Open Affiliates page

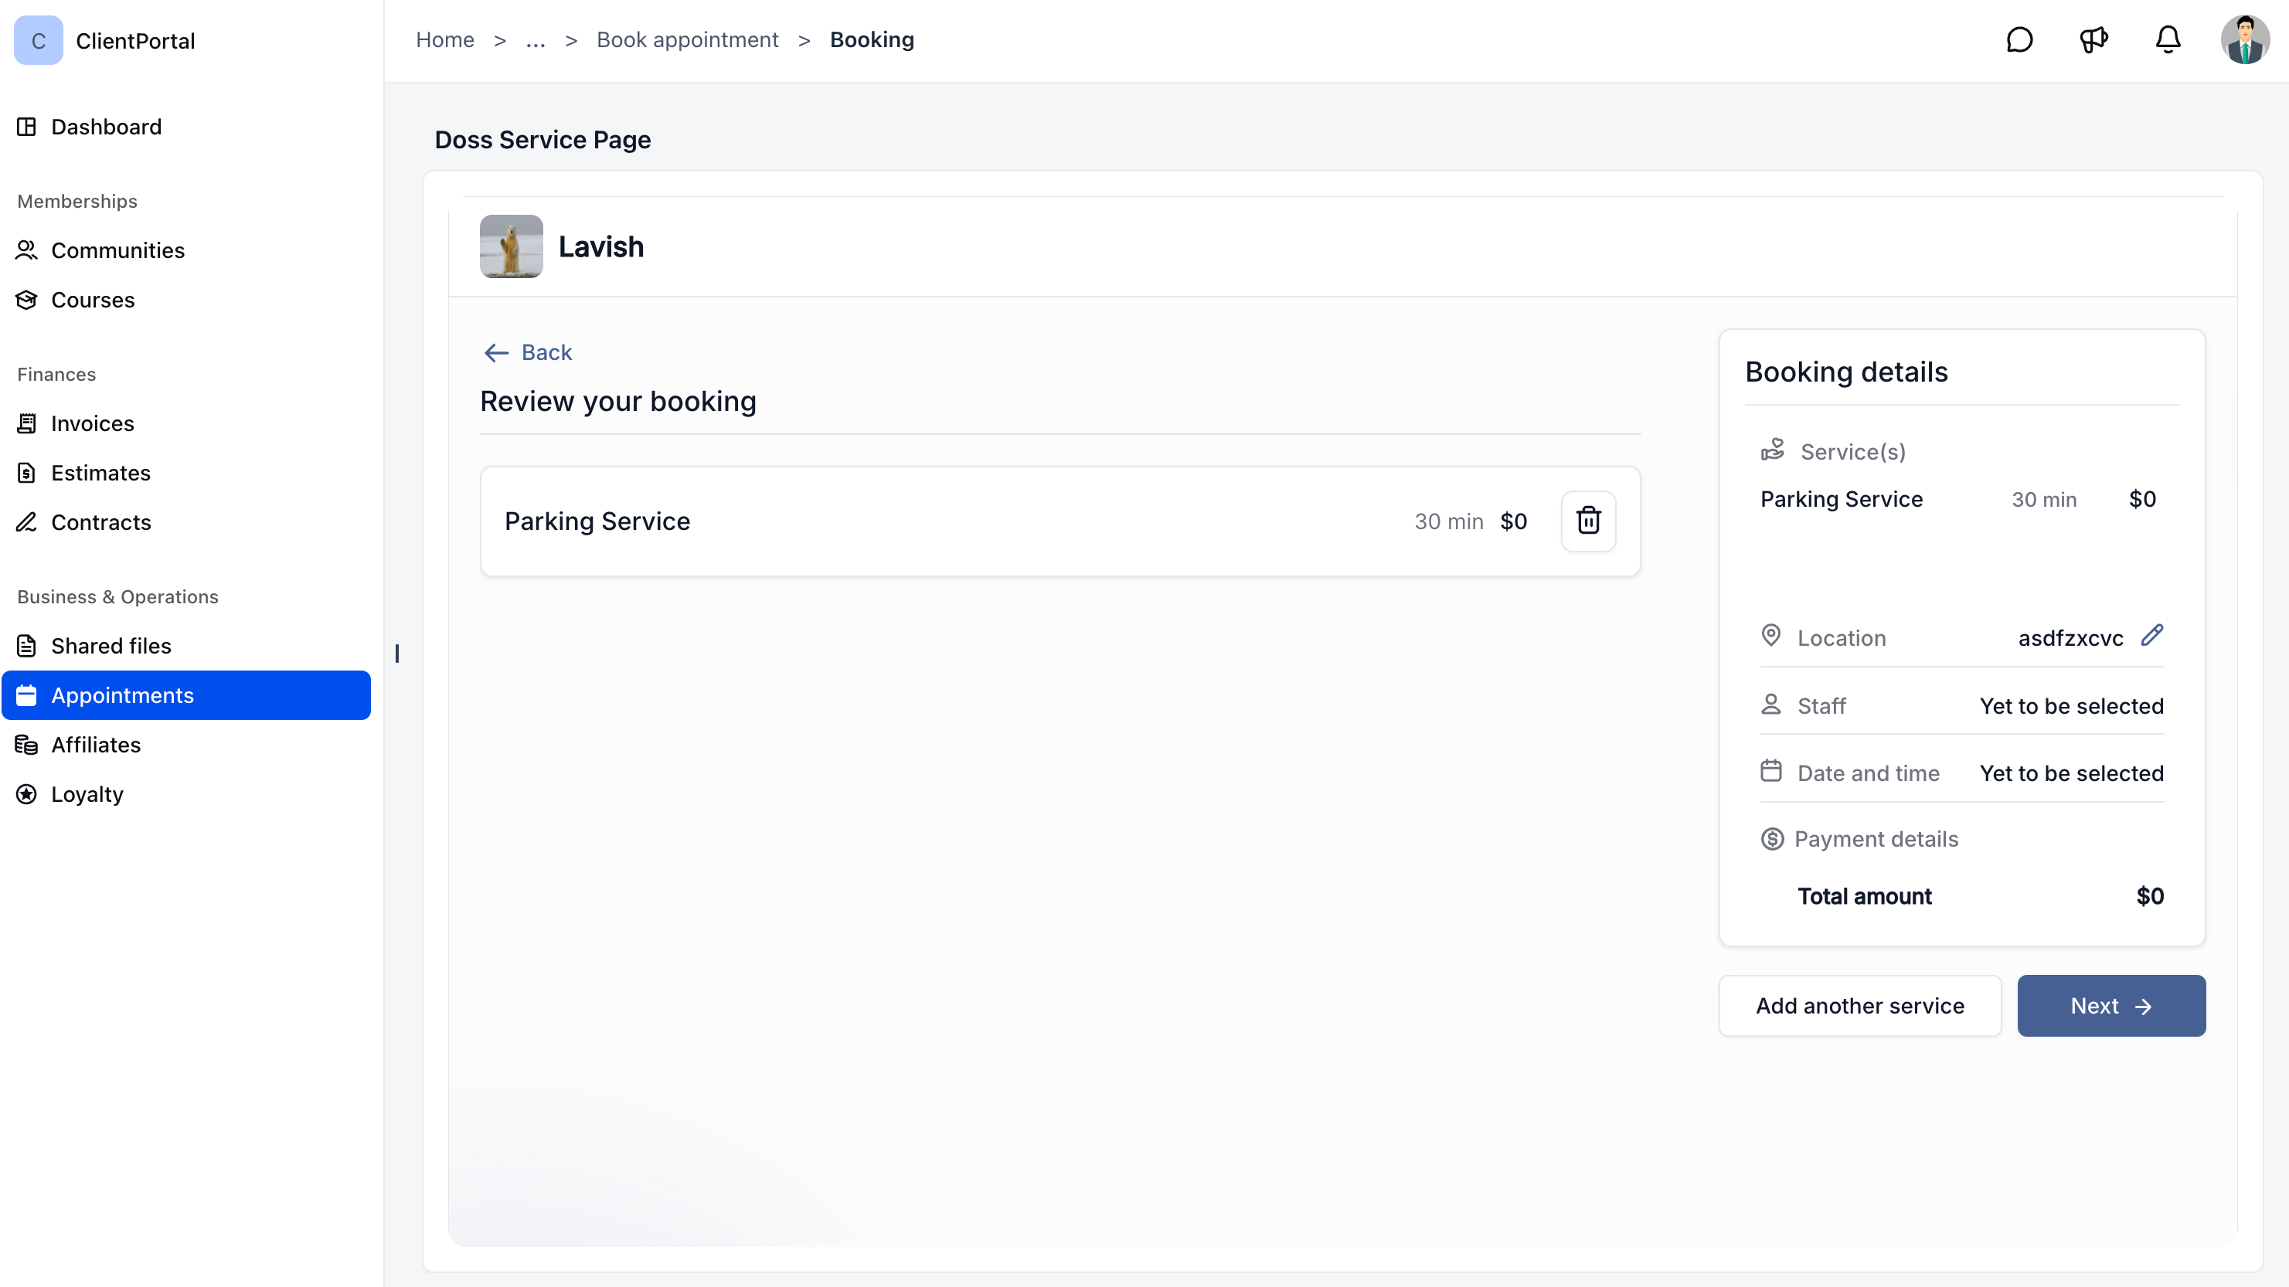click(x=185, y=745)
